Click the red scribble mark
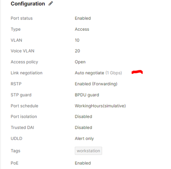 tap(137, 72)
